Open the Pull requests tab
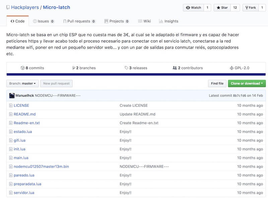Image resolution: width=268 pixels, height=199 pixels. click(x=79, y=21)
